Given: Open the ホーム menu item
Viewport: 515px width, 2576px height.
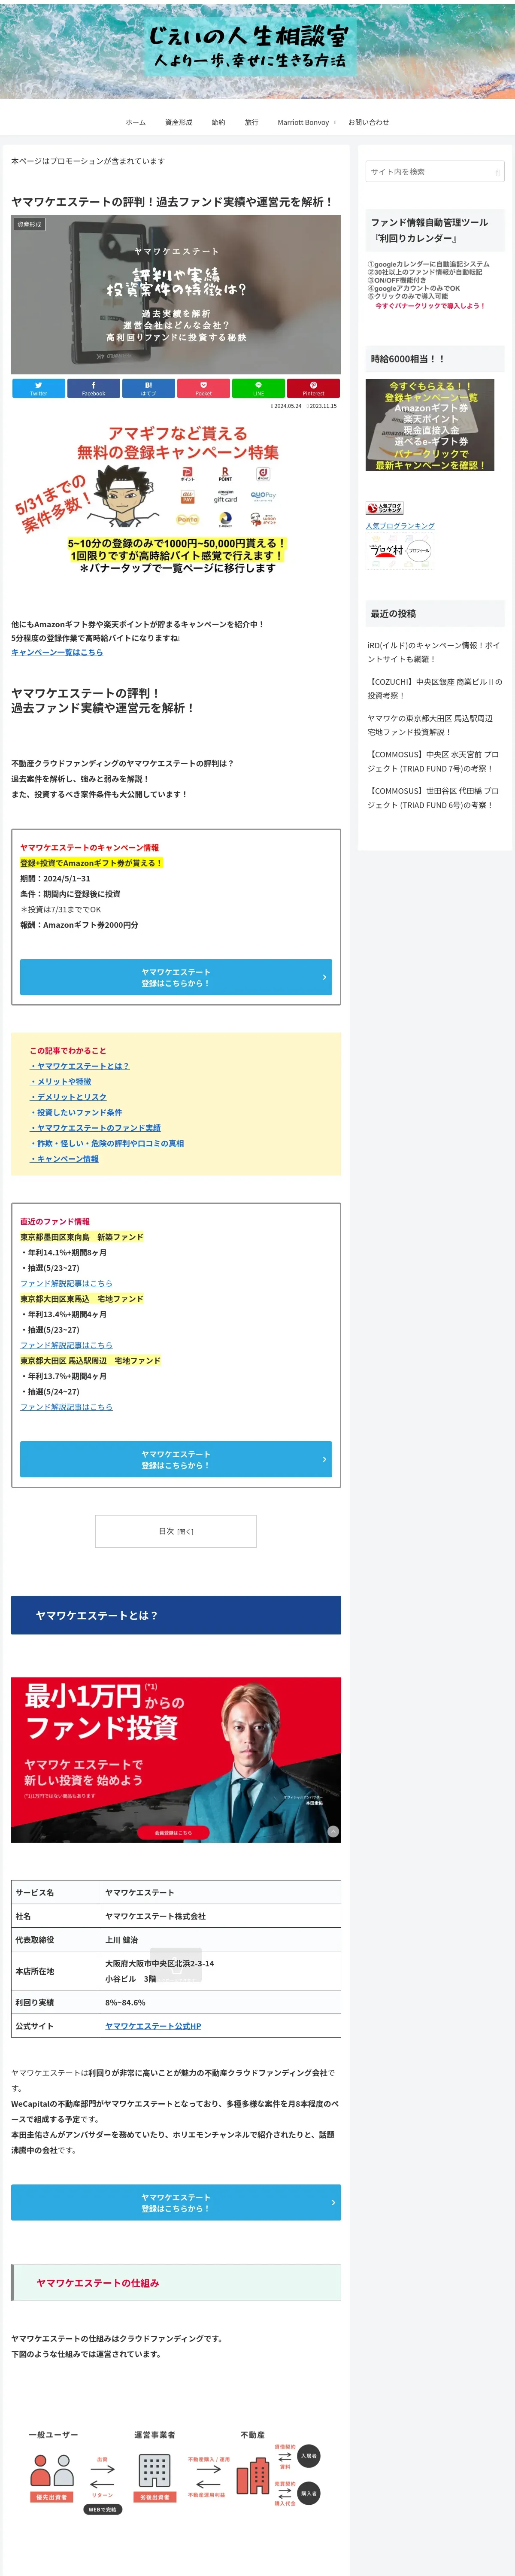Looking at the screenshot, I should click(x=135, y=122).
